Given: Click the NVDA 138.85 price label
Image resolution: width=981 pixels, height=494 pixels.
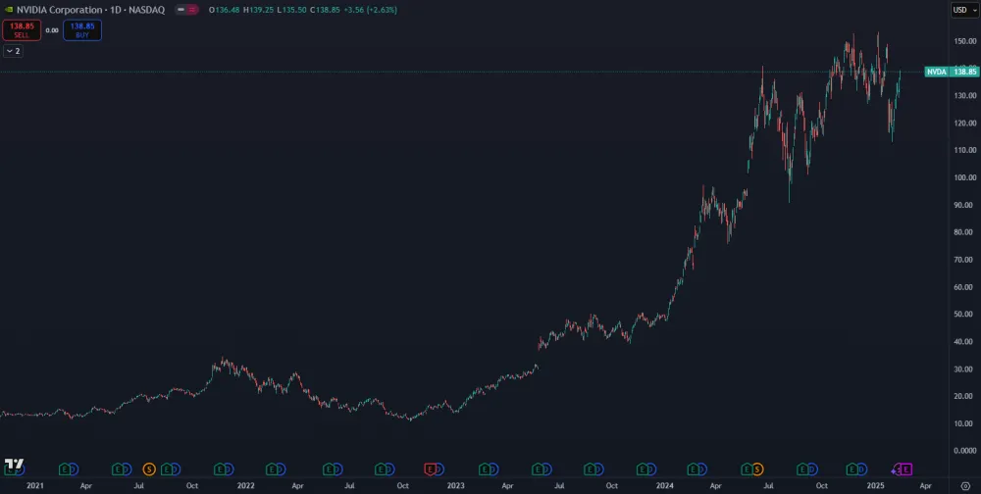Looking at the screenshot, I should [952, 72].
